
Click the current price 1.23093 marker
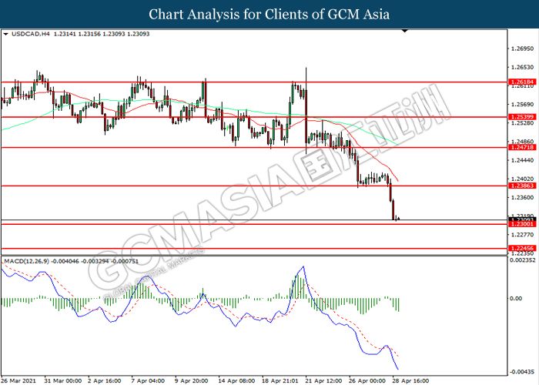[x=522, y=219]
